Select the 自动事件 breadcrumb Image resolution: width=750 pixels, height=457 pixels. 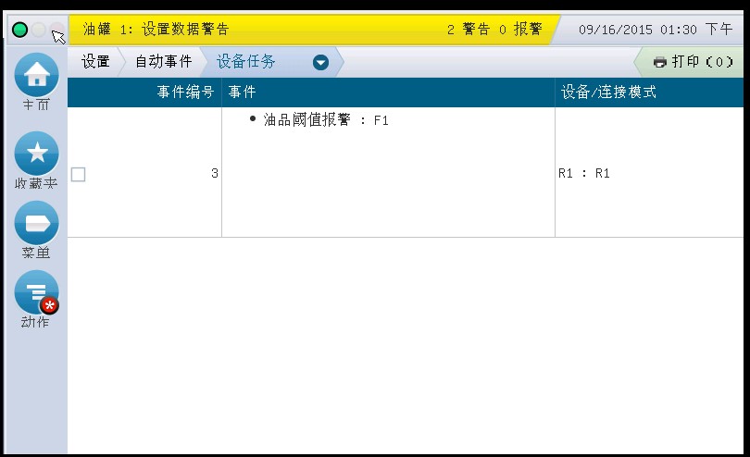164,62
